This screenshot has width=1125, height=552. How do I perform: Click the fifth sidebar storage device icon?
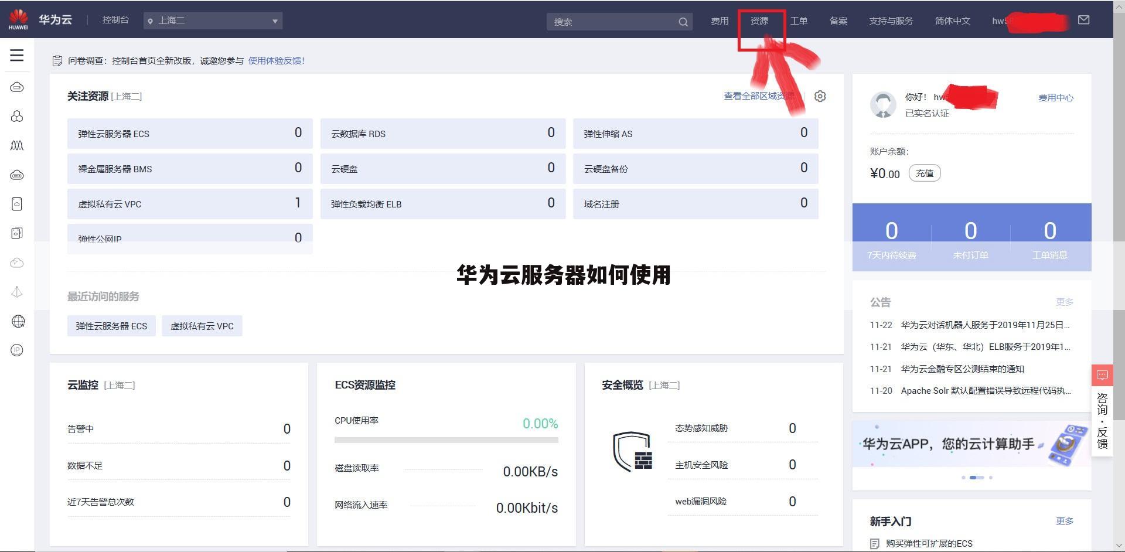(x=17, y=204)
